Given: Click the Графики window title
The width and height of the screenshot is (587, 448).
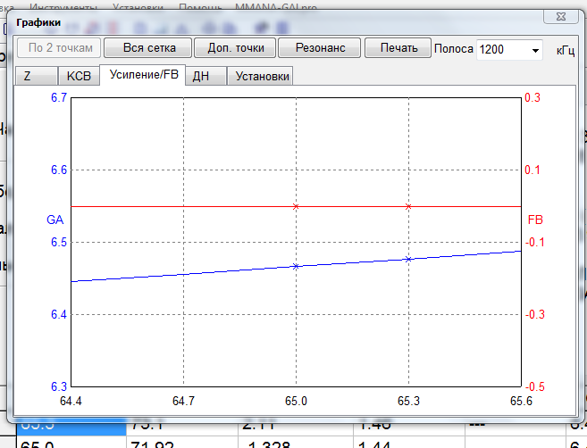Looking at the screenshot, I should tap(38, 22).
